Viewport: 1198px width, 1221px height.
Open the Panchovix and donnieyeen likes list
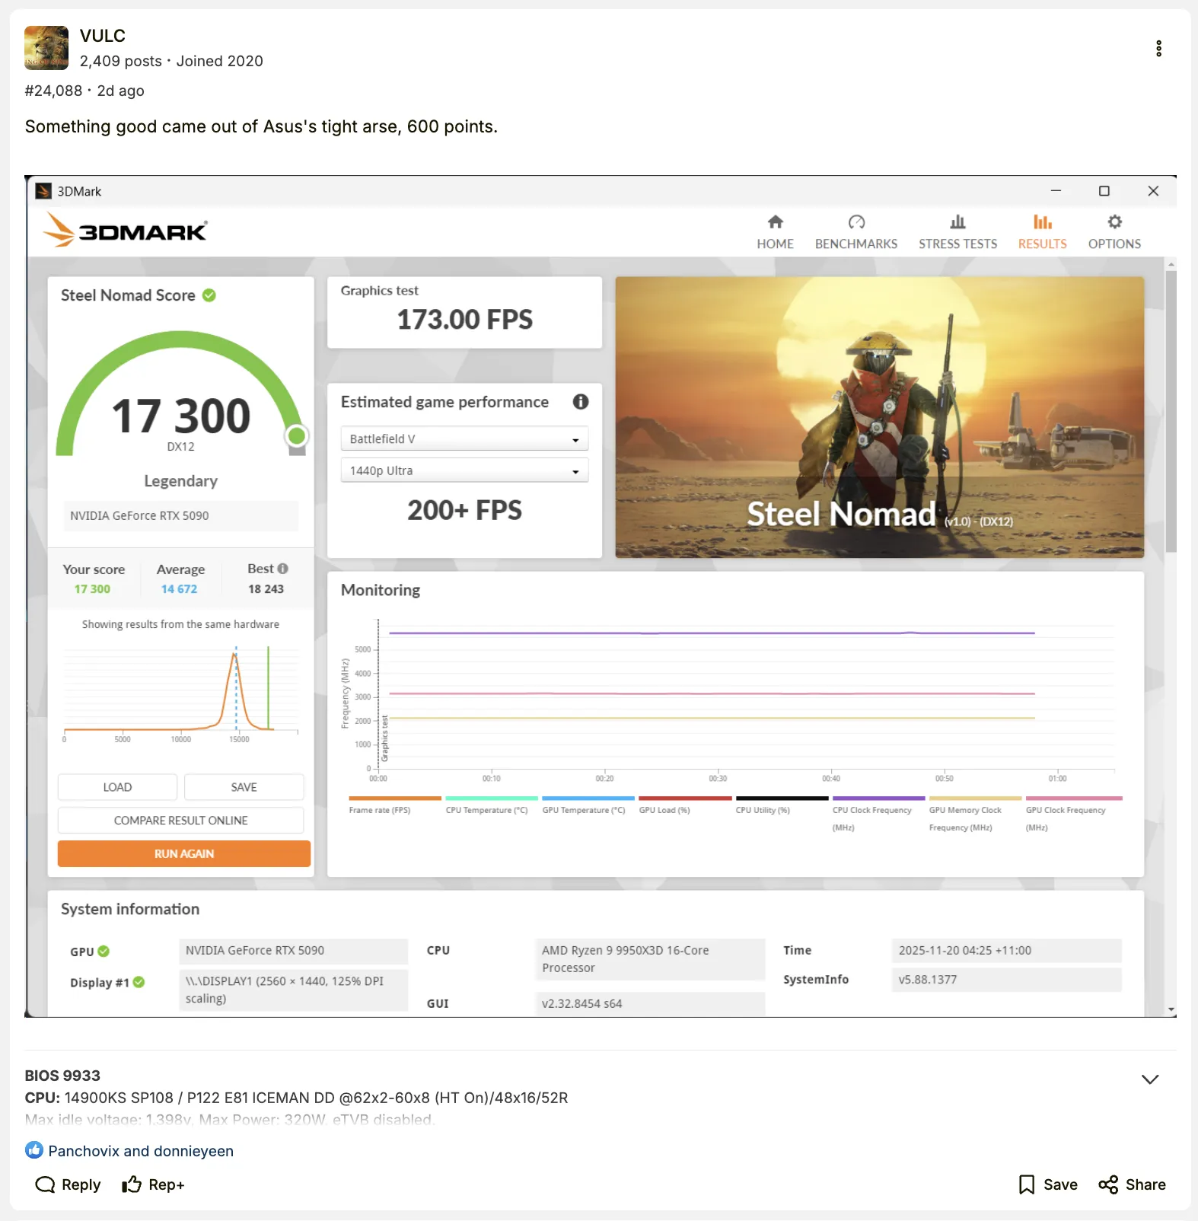click(x=141, y=1151)
